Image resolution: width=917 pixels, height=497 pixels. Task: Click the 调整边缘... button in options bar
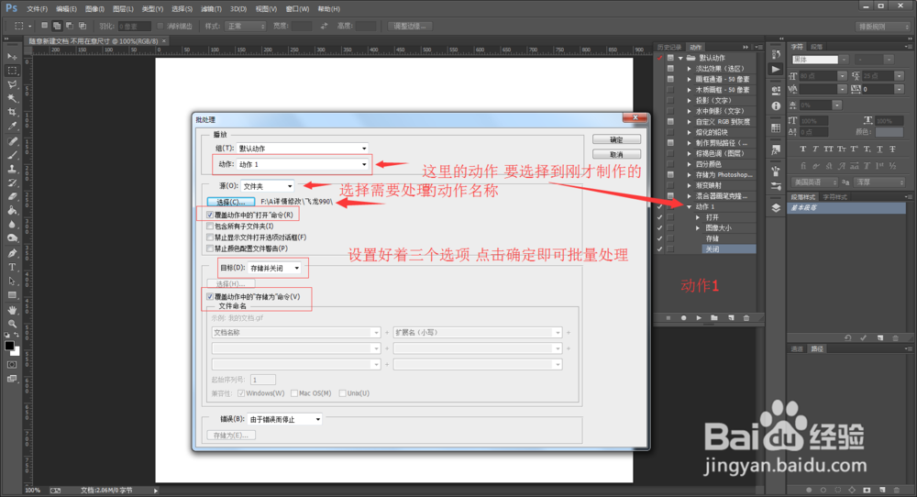point(410,27)
